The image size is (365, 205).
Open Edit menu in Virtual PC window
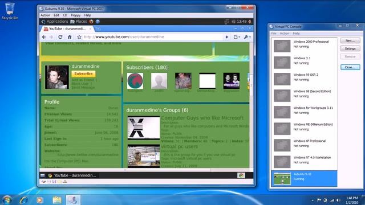[x=56, y=15]
